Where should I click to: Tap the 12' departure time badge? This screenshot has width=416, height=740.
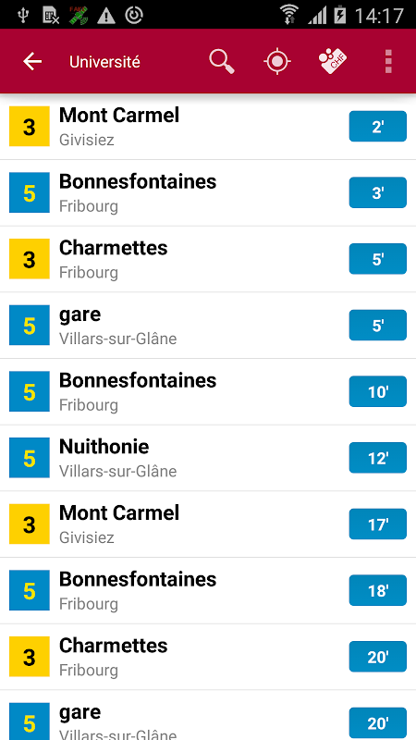click(x=378, y=458)
